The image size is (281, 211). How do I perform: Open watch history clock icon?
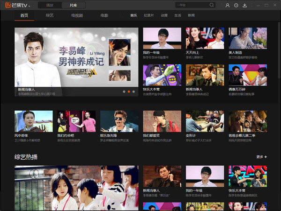(236, 5)
